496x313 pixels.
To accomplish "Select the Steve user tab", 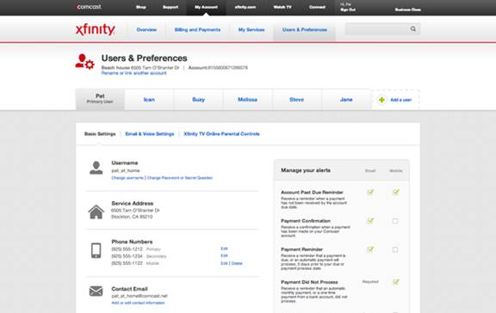I will click(x=297, y=100).
